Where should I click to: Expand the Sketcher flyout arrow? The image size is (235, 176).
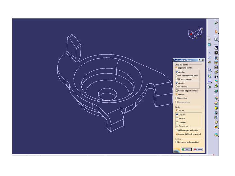[x=218, y=41]
